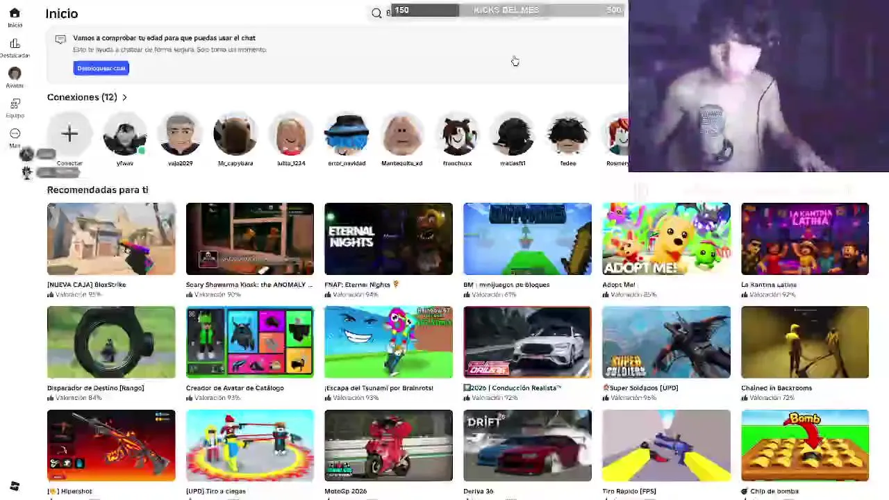This screenshot has width=889, height=500.
Task: Open lulita_1234's connection avatar
Action: pyautogui.click(x=291, y=133)
